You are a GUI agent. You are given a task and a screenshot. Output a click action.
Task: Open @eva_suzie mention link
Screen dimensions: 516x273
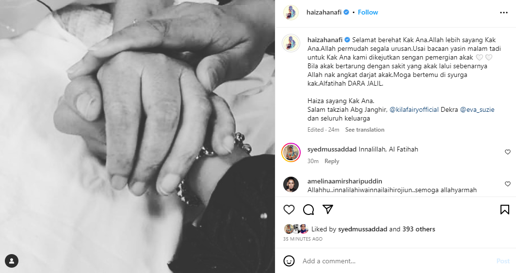tap(477, 110)
